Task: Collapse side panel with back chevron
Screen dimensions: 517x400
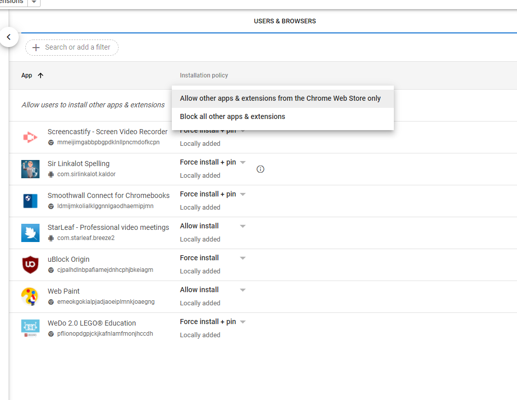Action: pos(9,37)
